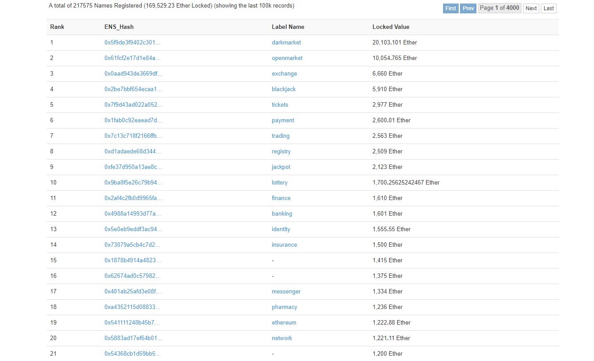Open the network label link

[x=282, y=338]
